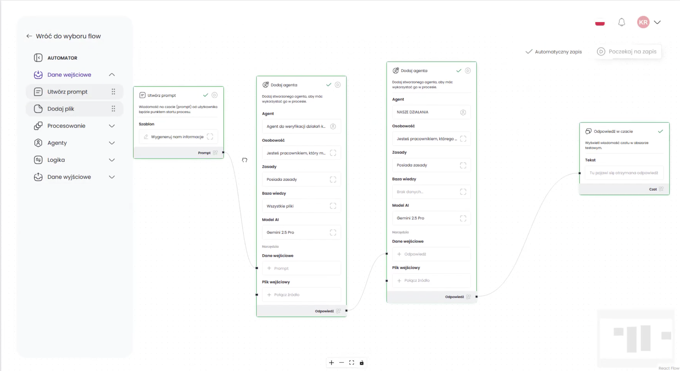Click the agent picker icon in NASZE DZIAŁANIA field

click(x=463, y=112)
